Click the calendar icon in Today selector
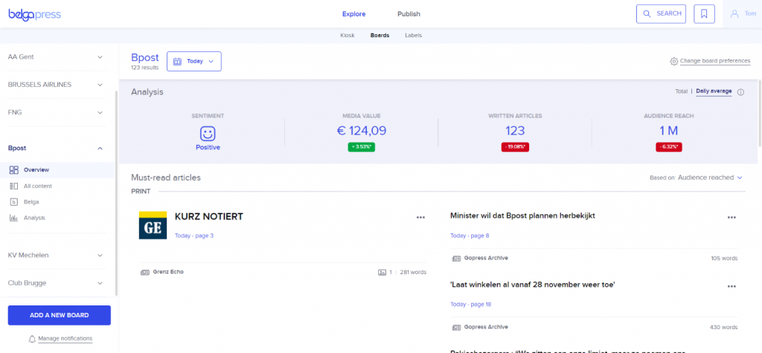The width and height of the screenshot is (762, 353). pyautogui.click(x=177, y=62)
